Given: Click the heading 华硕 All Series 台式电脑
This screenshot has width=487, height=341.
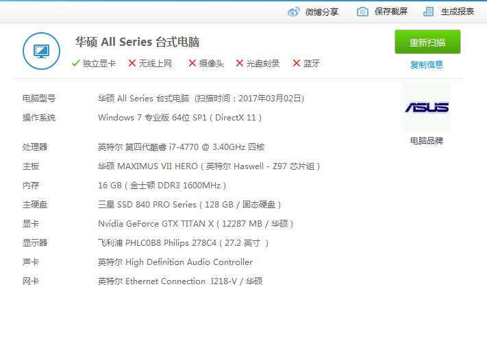Looking at the screenshot, I should click(137, 42).
